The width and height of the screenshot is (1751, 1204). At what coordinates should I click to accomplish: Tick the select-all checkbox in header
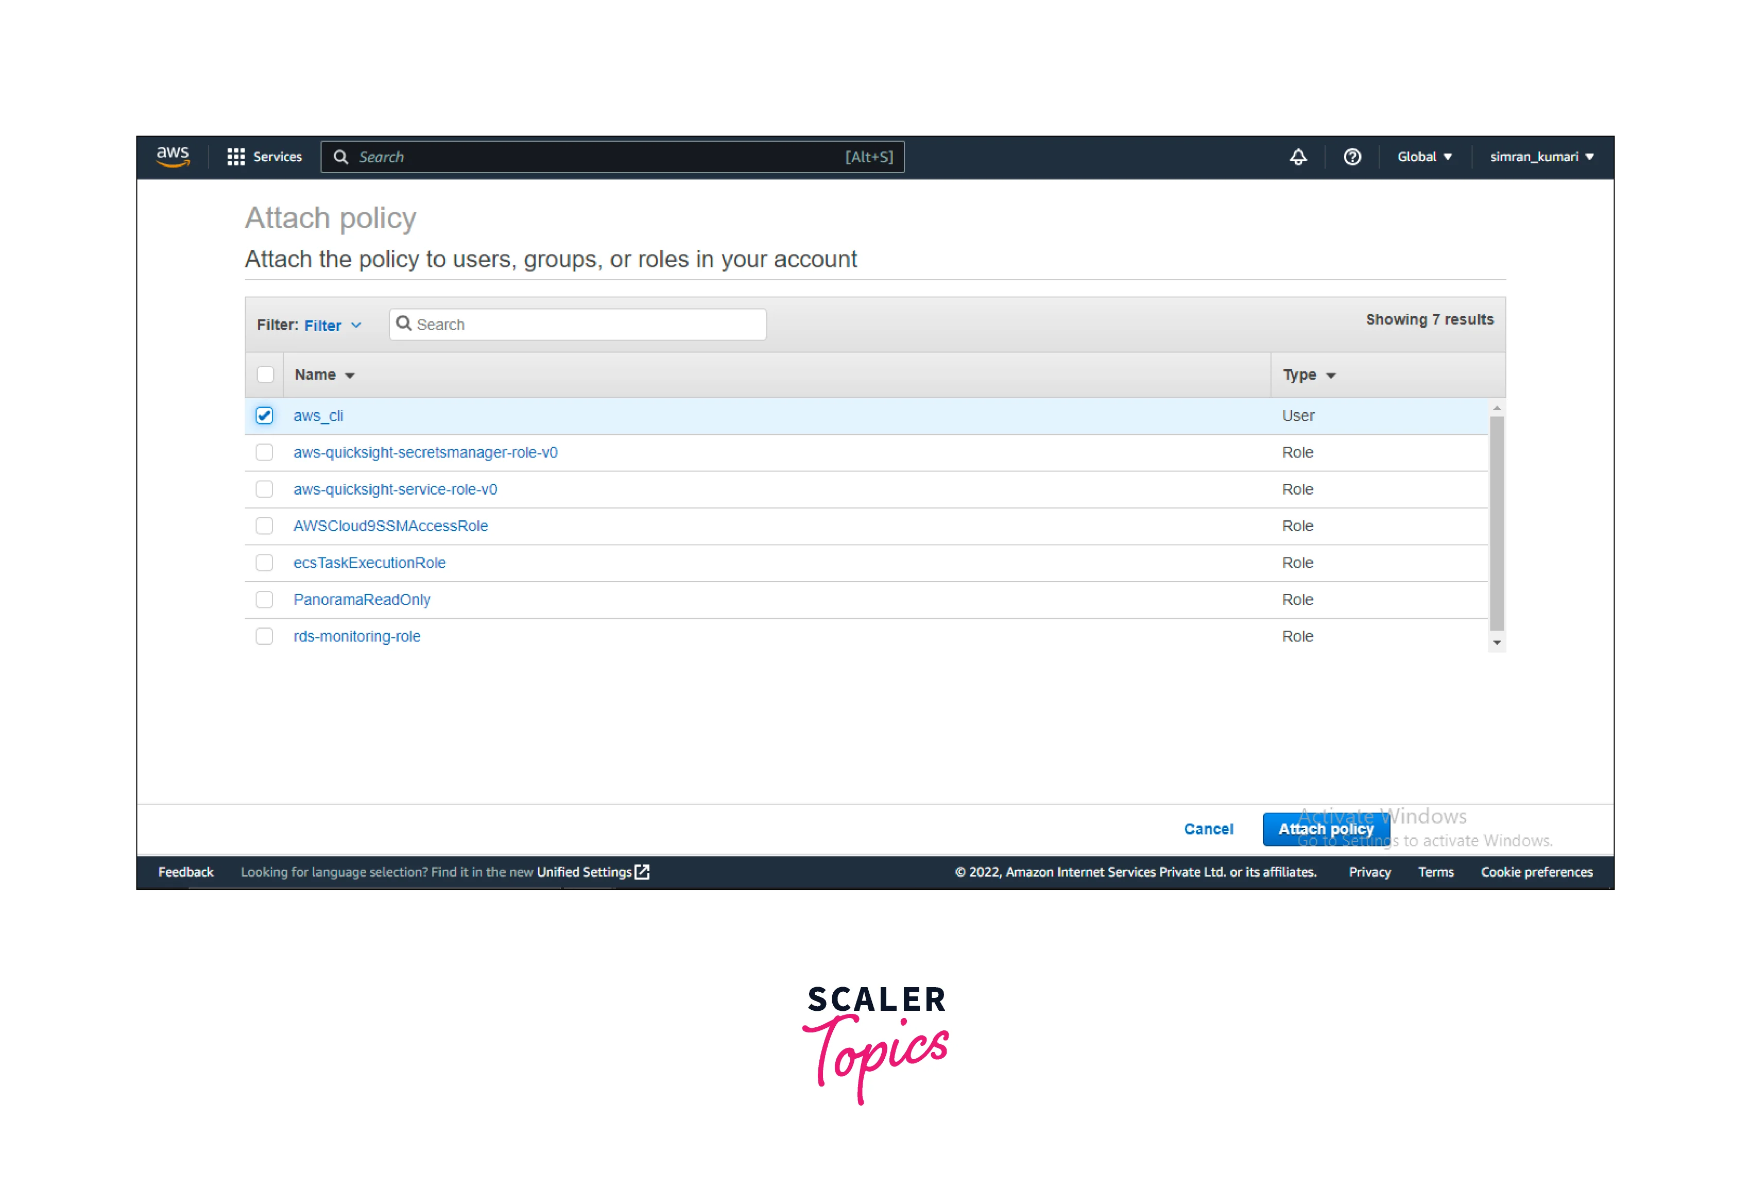coord(265,375)
